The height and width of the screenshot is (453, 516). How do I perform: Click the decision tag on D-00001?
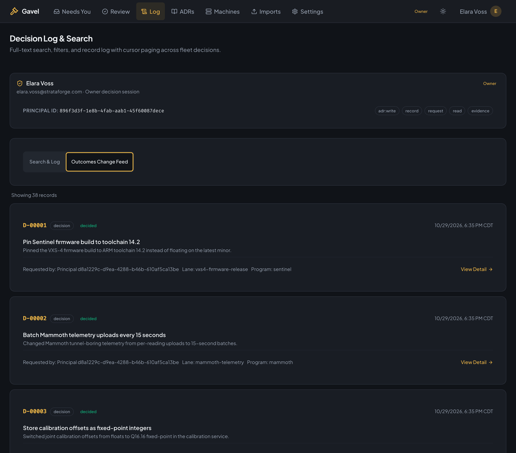click(x=62, y=226)
